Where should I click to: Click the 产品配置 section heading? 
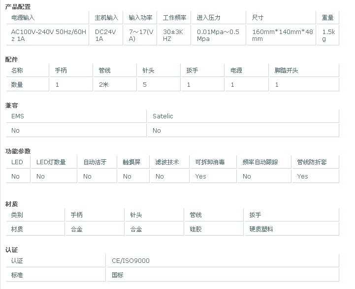(x=18, y=7)
